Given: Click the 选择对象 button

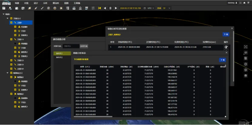Looking at the screenshot, I should pyautogui.click(x=84, y=46).
